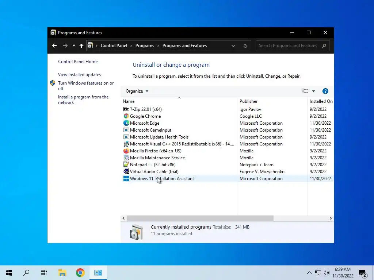Viewport: 374px width, 280px height.
Task: Open Task View on the taskbar
Action: pyautogui.click(x=44, y=273)
